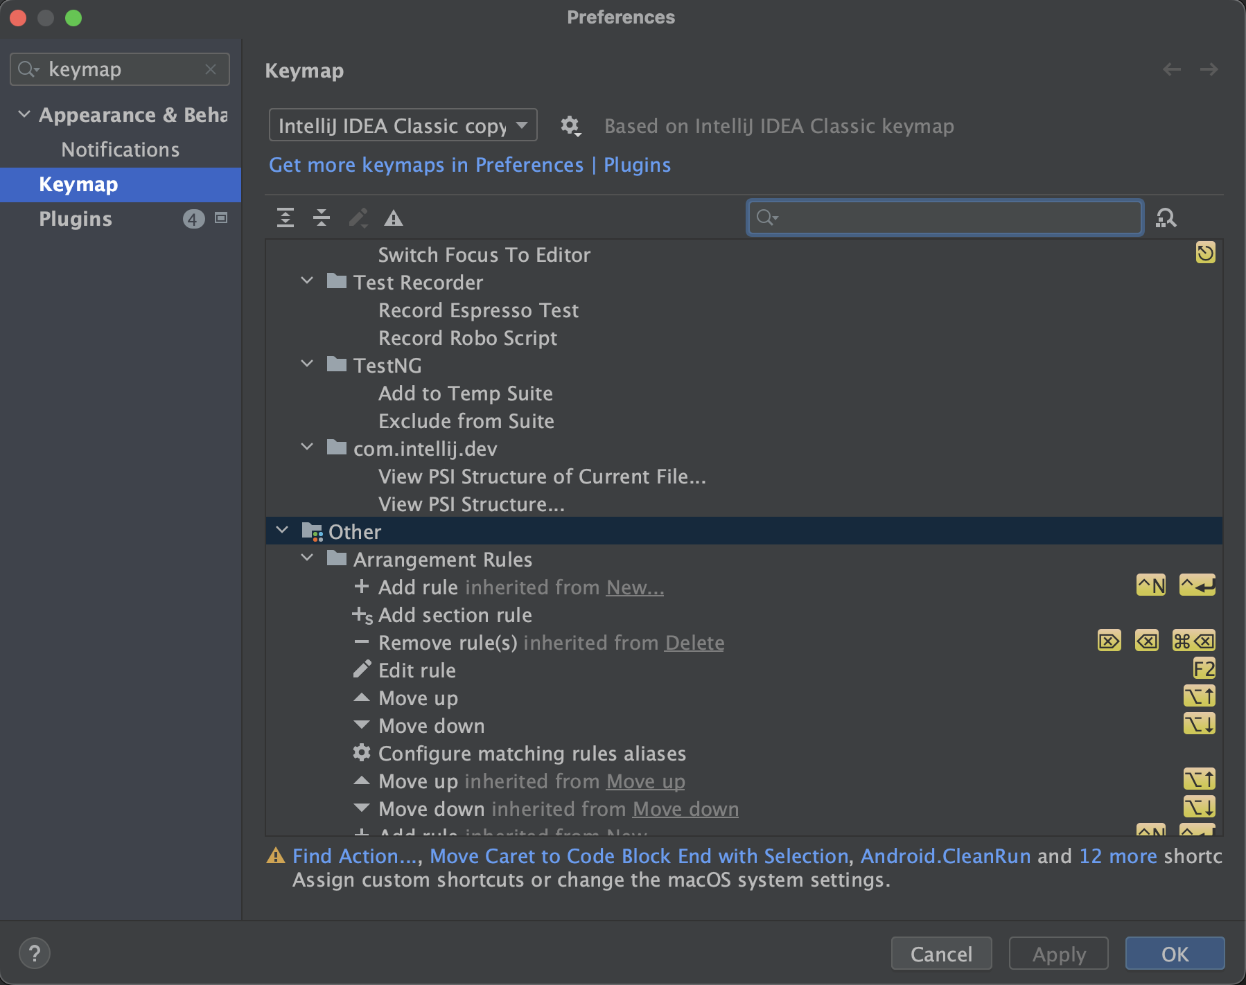
Task: Click the 12 more conflicts link
Action: 1118,856
